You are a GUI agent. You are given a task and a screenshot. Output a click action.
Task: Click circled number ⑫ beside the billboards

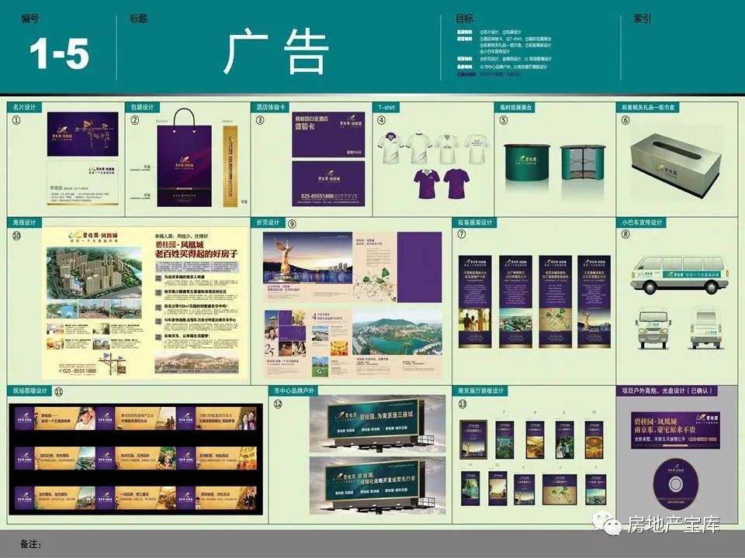click(278, 404)
